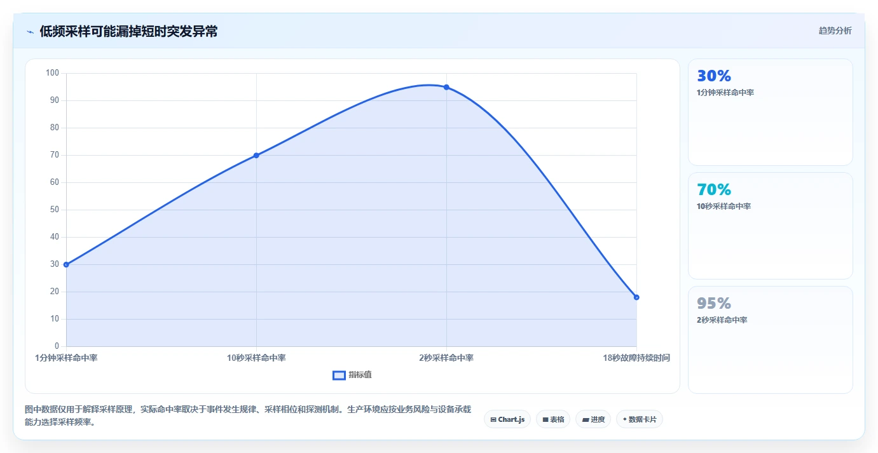Click the 30 data point on the chart
Image resolution: width=878 pixels, height=453 pixels.
(66, 264)
